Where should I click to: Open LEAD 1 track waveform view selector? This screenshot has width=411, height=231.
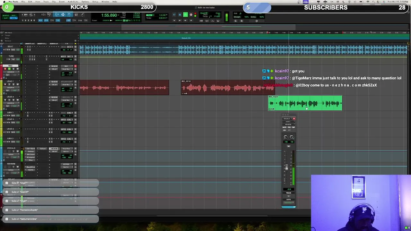pyautogui.click(x=11, y=88)
